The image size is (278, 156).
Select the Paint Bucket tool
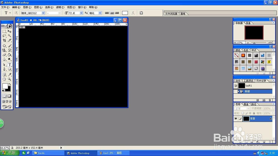click(9, 55)
